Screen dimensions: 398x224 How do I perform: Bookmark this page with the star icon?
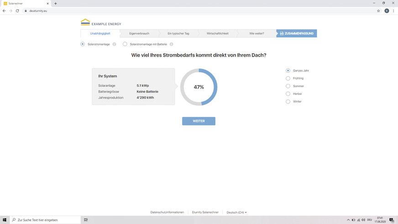[378, 10]
